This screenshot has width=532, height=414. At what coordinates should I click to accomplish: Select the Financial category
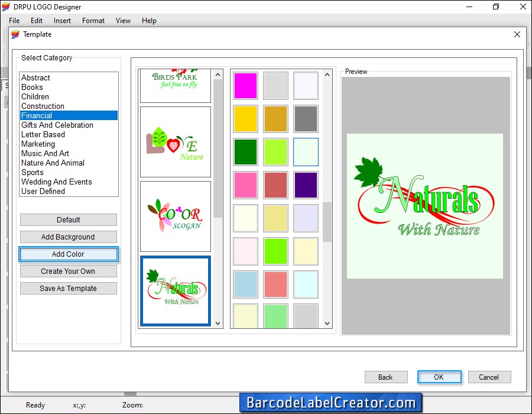point(69,115)
